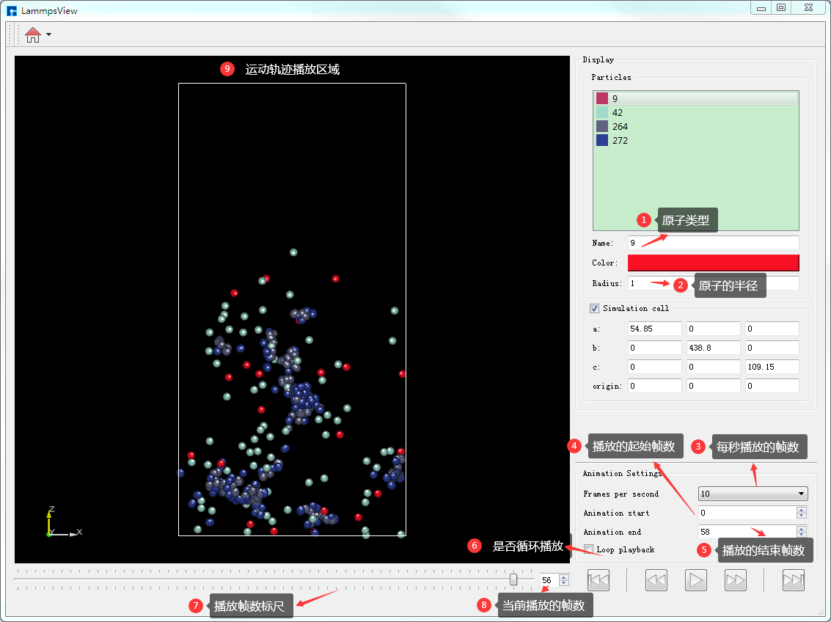The height and width of the screenshot is (622, 831).
Task: Click the particle Name input field
Action: pyautogui.click(x=713, y=243)
